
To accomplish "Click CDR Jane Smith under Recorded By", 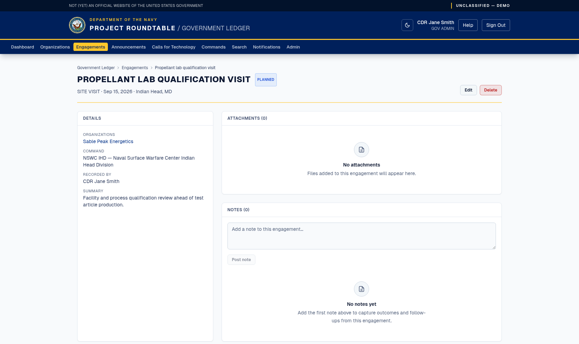I will (x=101, y=181).
